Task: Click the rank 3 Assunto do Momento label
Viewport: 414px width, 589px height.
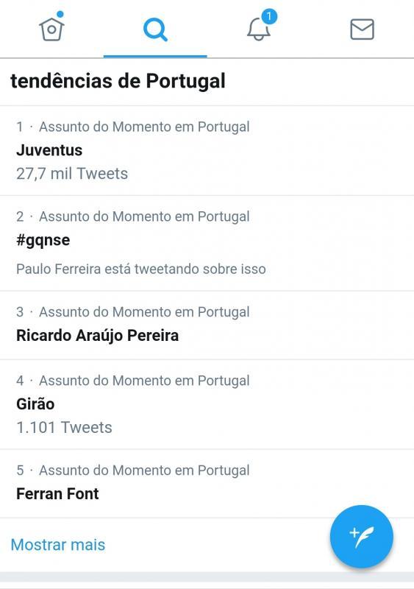Action: 145,311
